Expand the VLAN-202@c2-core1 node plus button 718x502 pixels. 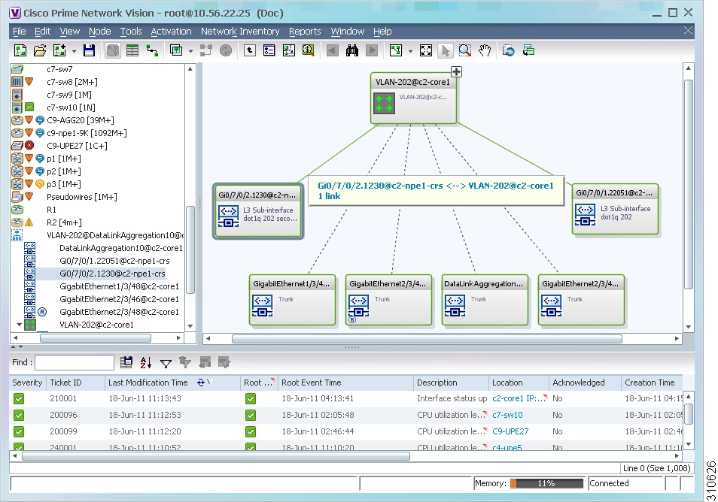(456, 72)
